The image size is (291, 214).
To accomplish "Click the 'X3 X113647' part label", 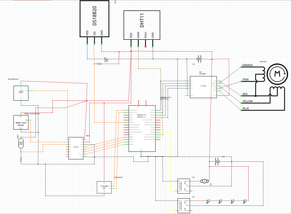I will (x=202, y=73).
